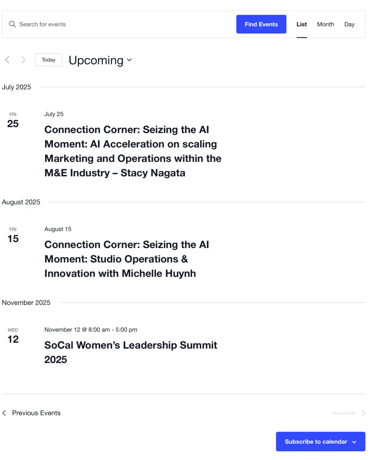Click the Upcoming heading text
Screen dimensions: 372x460
click(x=96, y=60)
